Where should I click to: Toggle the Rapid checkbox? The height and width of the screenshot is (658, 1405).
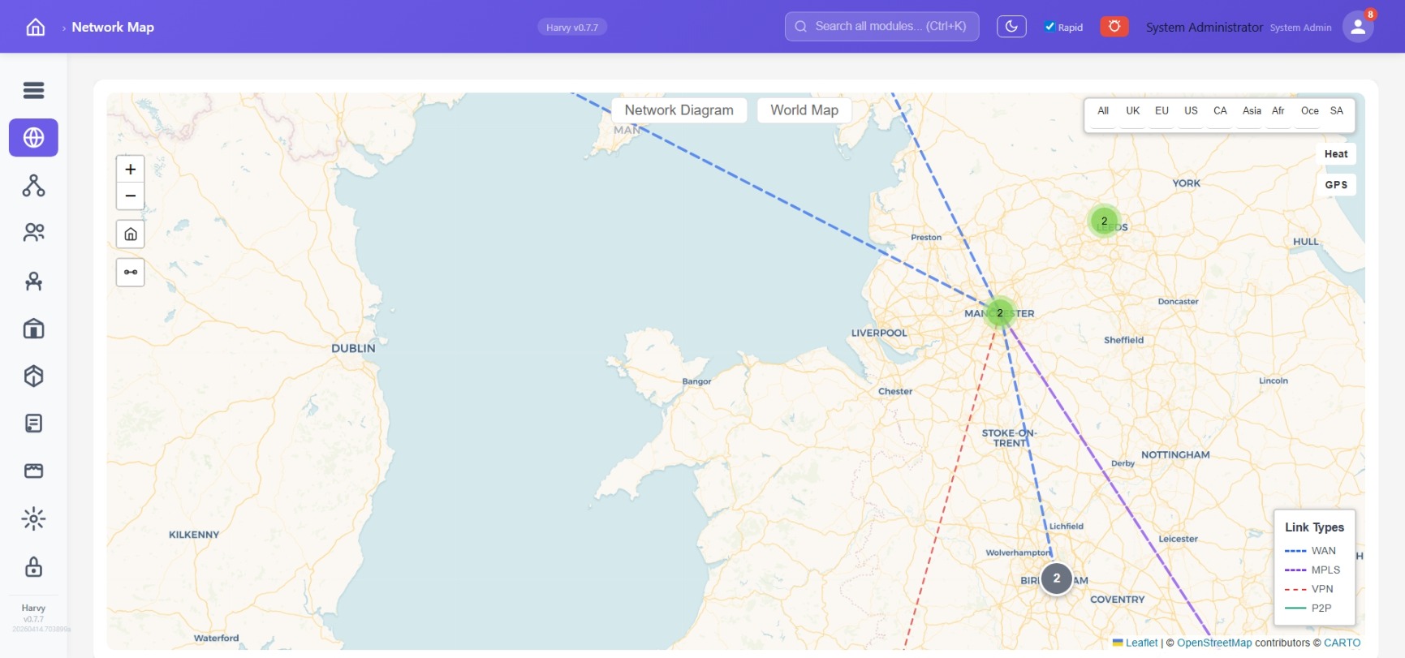point(1049,27)
